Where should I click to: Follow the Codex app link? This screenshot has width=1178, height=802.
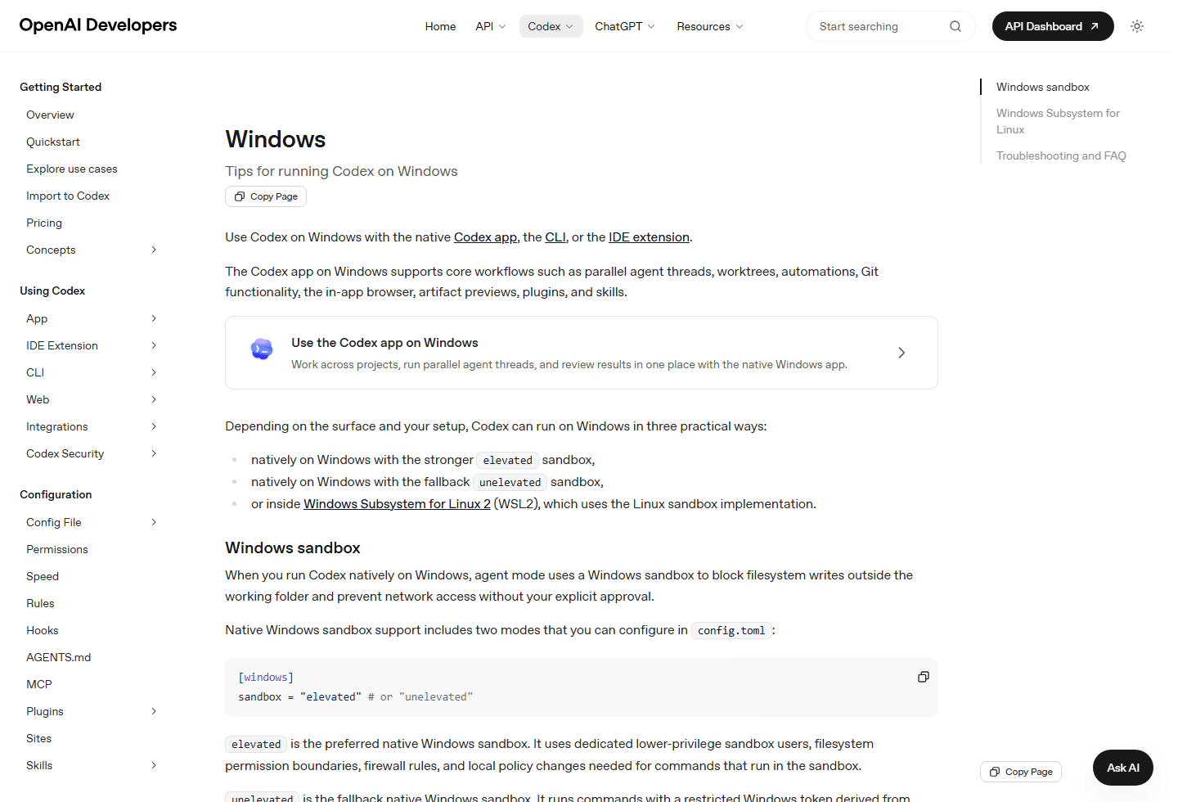485,237
